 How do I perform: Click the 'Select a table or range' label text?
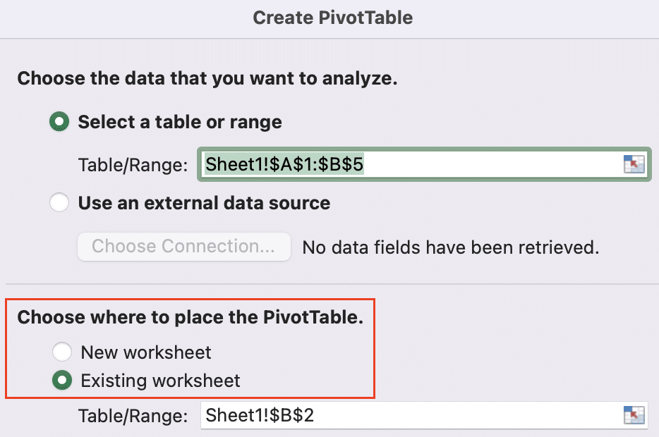(x=180, y=122)
